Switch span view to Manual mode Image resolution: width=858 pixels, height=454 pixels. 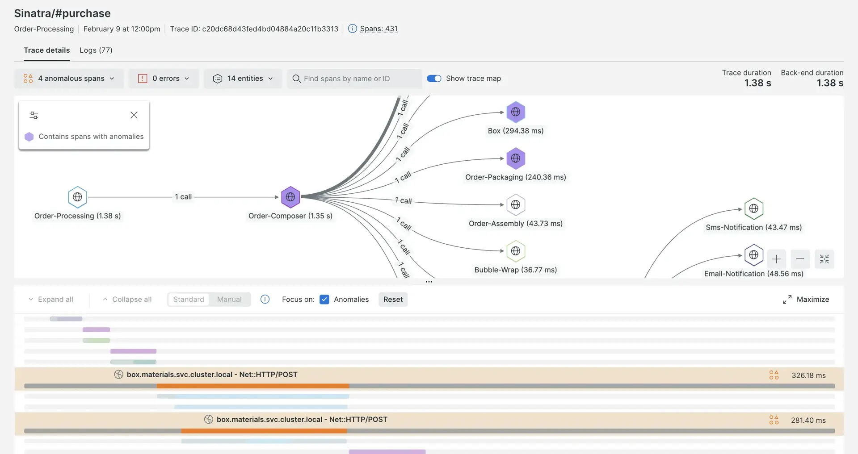pos(229,300)
